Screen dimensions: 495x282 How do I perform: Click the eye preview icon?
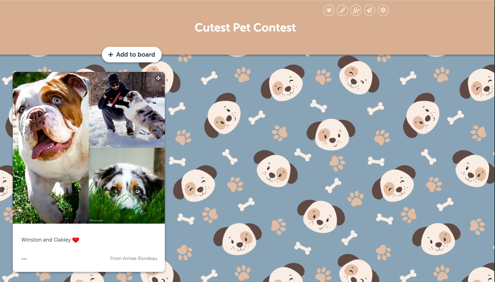[329, 10]
